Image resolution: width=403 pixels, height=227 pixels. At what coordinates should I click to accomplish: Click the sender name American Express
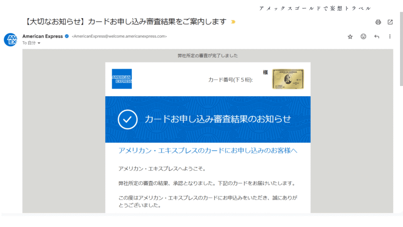(x=43, y=36)
